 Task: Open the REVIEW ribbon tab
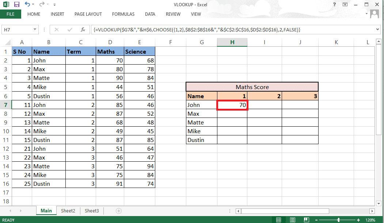pos(173,14)
